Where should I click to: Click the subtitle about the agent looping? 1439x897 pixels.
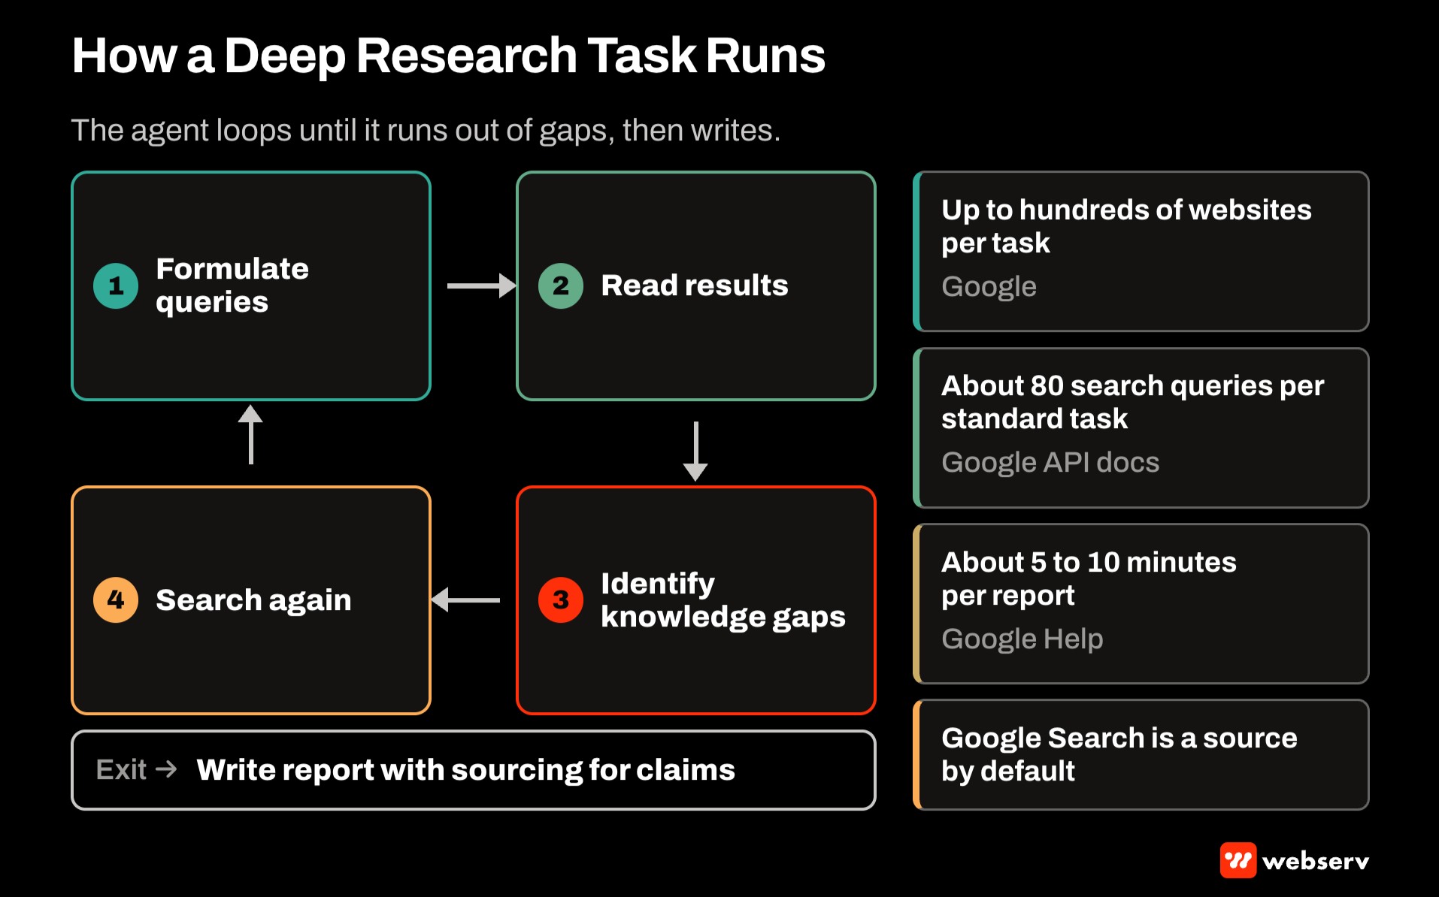tap(426, 131)
